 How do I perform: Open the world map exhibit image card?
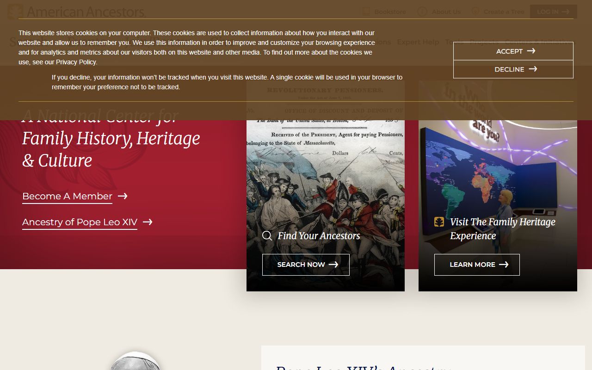[498, 186]
